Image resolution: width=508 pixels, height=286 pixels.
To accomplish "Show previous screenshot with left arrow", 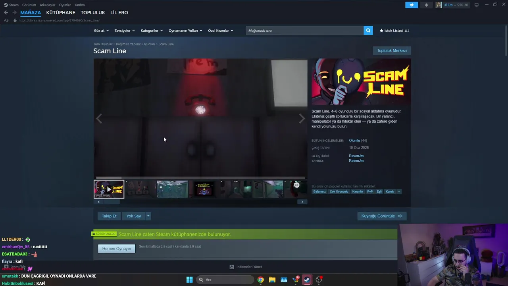I will pos(99,118).
